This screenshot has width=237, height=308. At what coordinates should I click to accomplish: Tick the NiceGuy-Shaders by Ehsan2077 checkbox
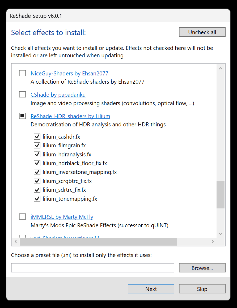tap(22, 73)
